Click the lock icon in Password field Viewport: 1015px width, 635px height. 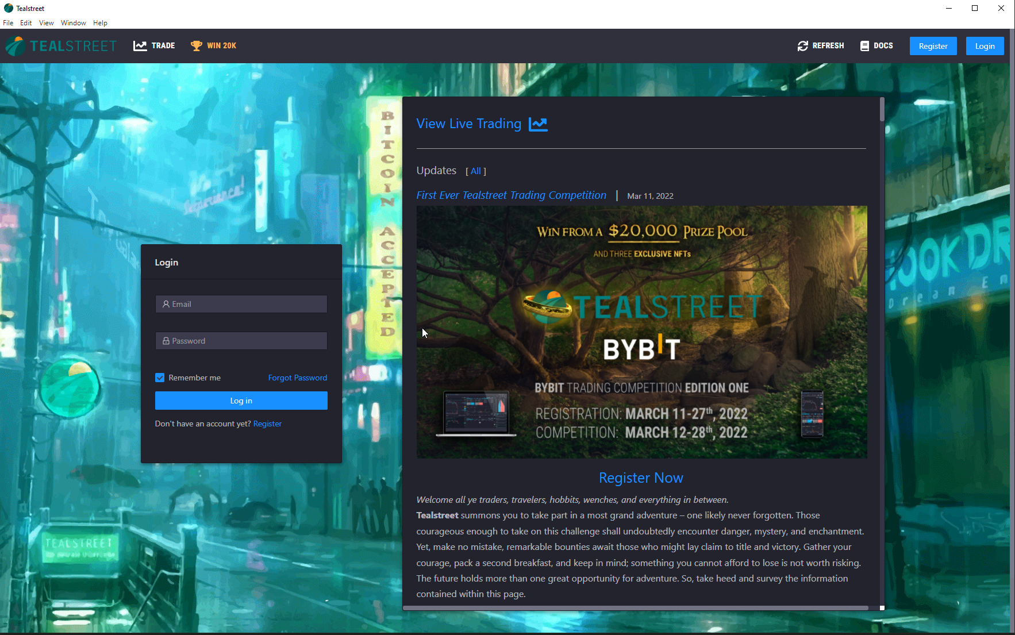tap(166, 341)
